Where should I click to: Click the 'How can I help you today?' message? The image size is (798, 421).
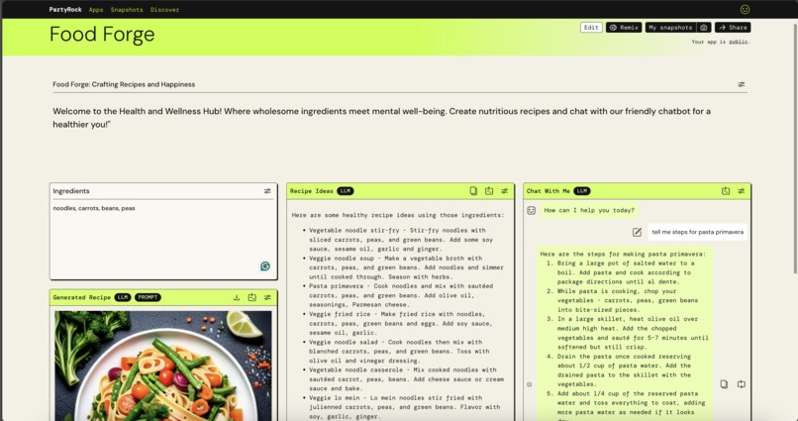[589, 210]
